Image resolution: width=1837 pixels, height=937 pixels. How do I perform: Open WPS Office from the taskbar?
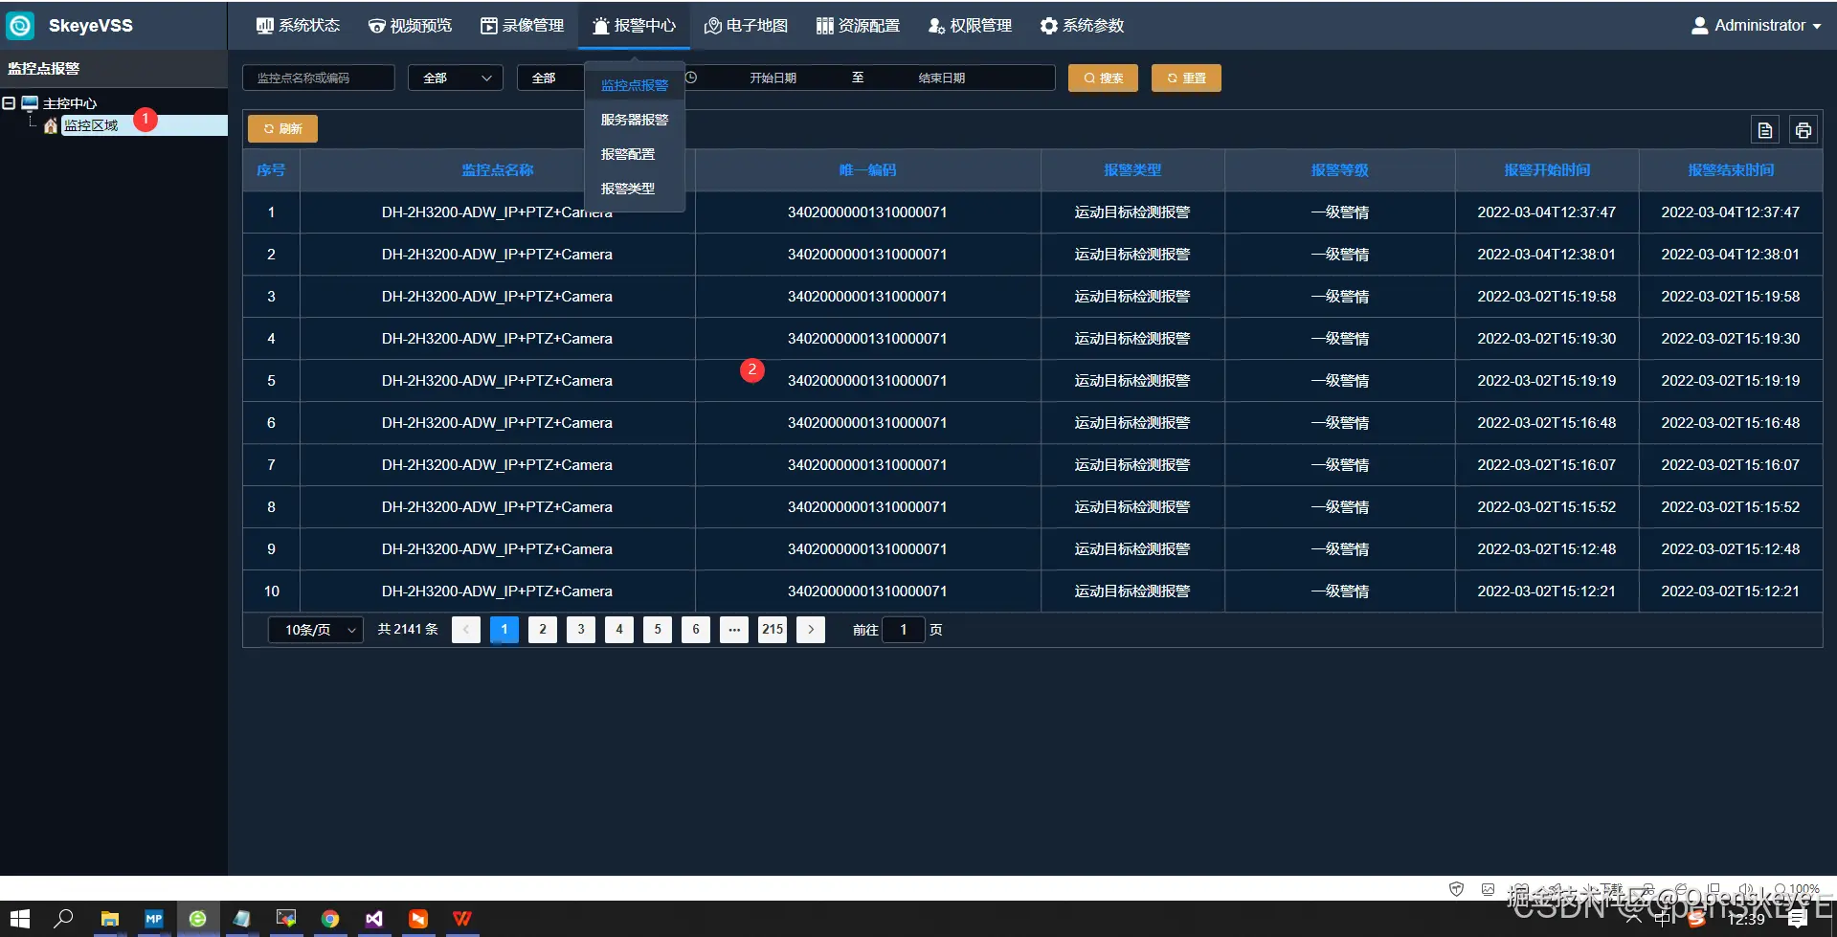point(462,919)
